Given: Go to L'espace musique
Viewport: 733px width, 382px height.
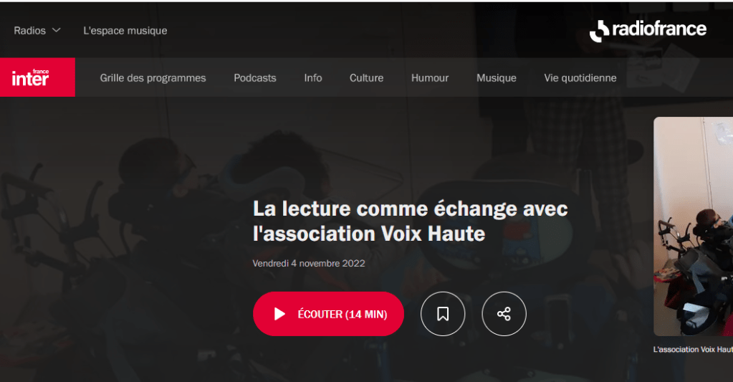Looking at the screenshot, I should click(125, 30).
